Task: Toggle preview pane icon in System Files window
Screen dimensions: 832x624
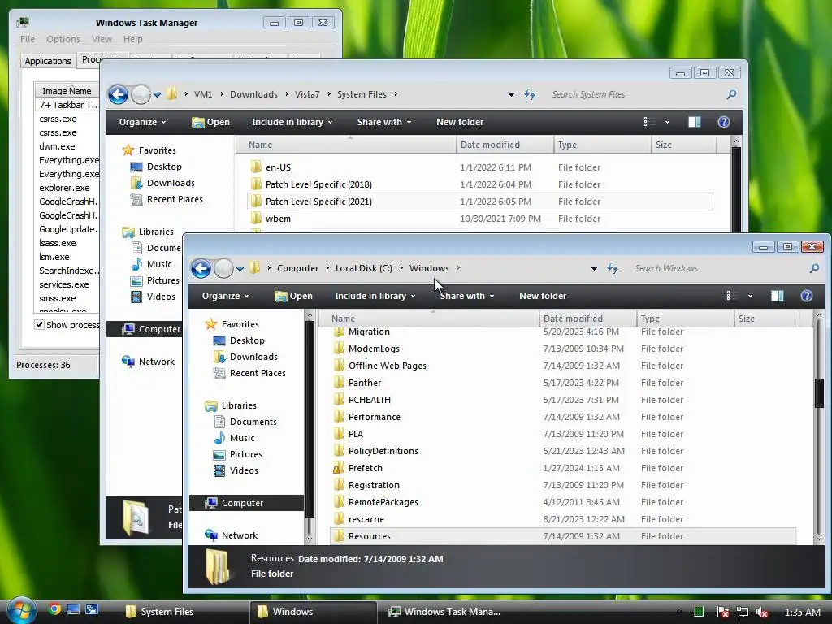Action: click(694, 122)
